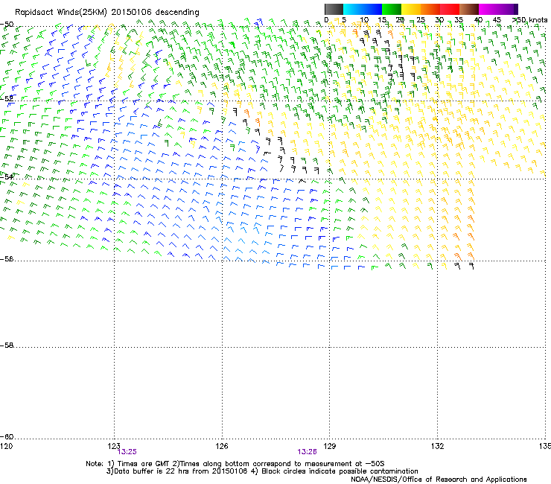The height and width of the screenshot is (484, 551).
Task: Click the '45' legend scale label
Action: pos(497,20)
